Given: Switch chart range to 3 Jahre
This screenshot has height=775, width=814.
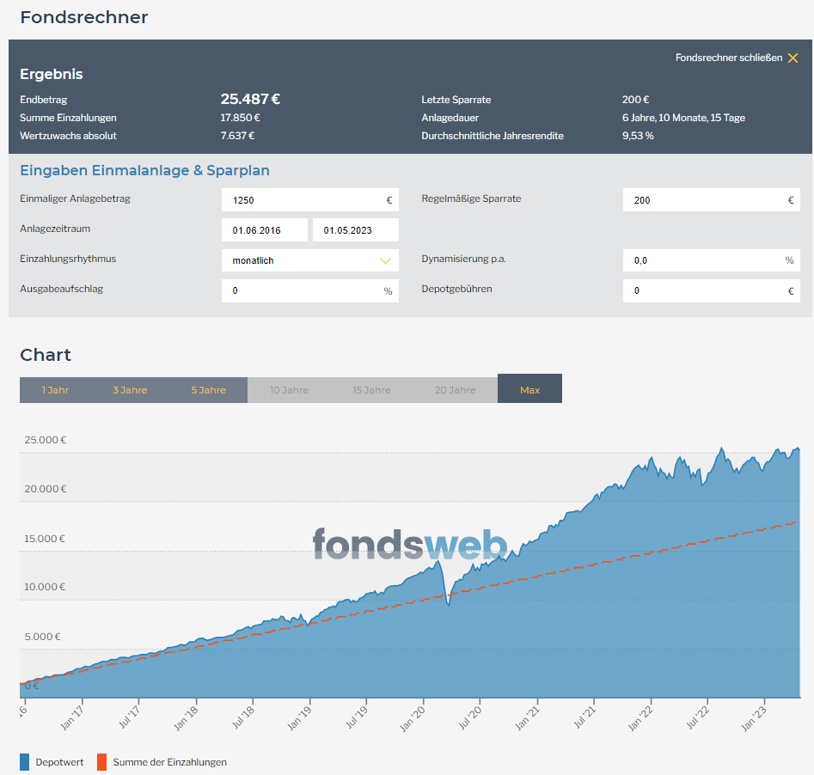Looking at the screenshot, I should pos(130,390).
